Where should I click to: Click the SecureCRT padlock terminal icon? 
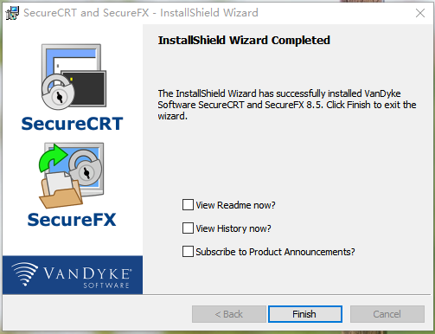coord(74,77)
